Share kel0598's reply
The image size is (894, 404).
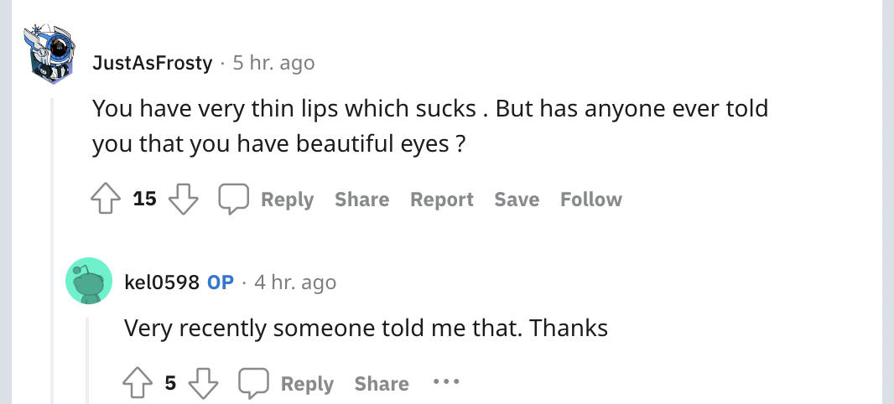(382, 384)
